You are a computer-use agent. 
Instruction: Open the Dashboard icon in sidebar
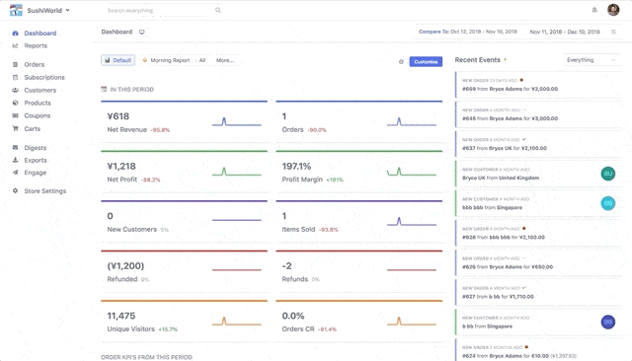(16, 34)
